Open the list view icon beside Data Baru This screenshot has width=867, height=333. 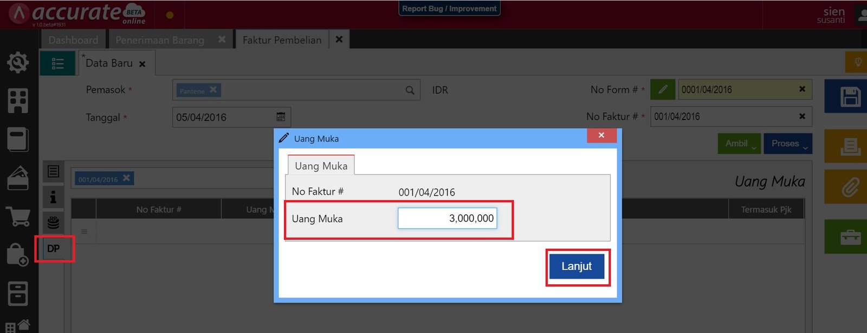[x=57, y=64]
